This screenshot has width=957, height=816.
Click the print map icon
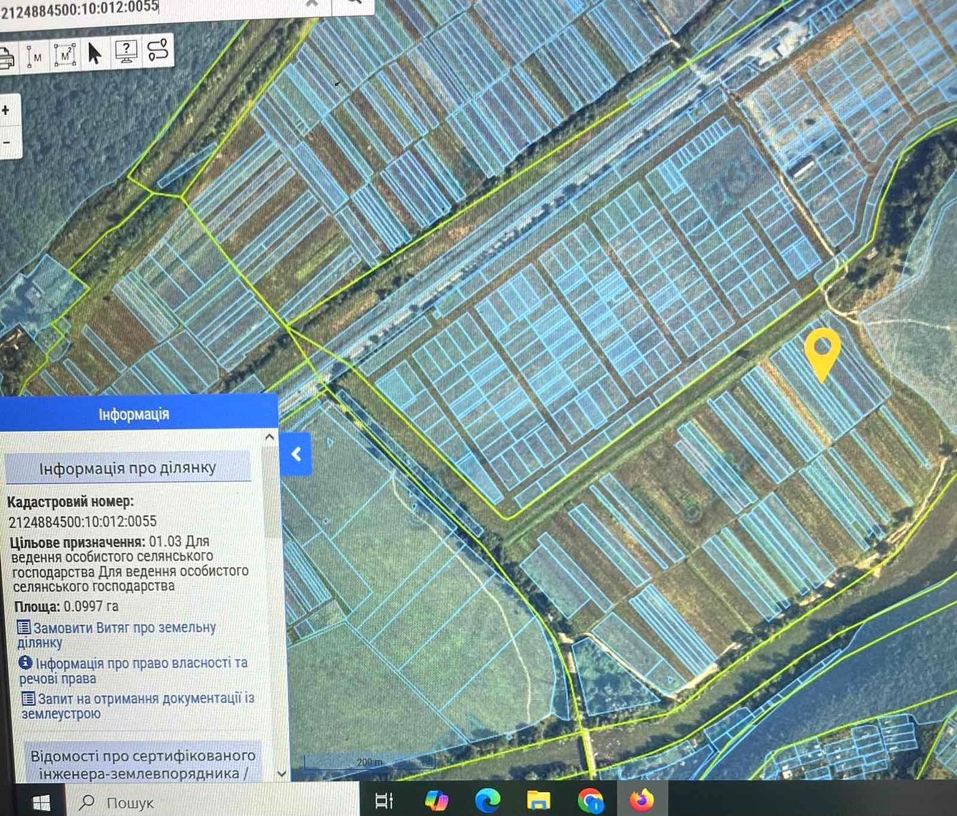5,54
